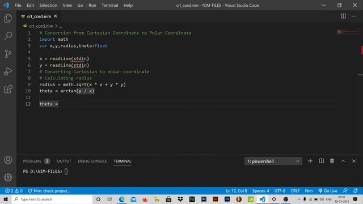Open the Explorer view in activity bar

[x=8, y=18]
